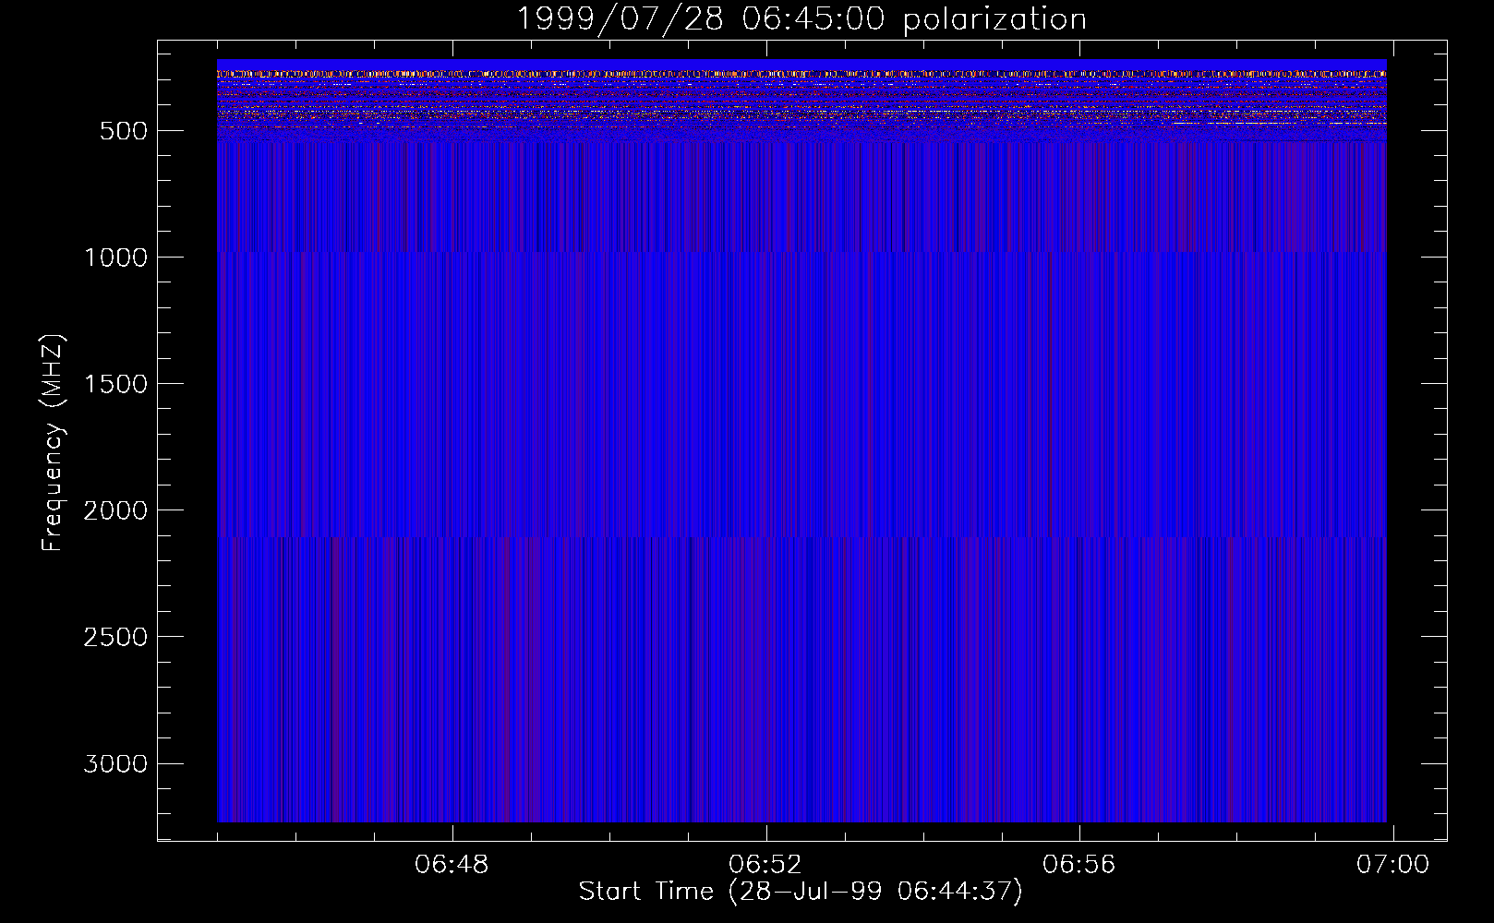This screenshot has width=1494, height=923.
Task: Click the plot title '1999/07/28 06:45:00 polarization'
Action: point(801,18)
